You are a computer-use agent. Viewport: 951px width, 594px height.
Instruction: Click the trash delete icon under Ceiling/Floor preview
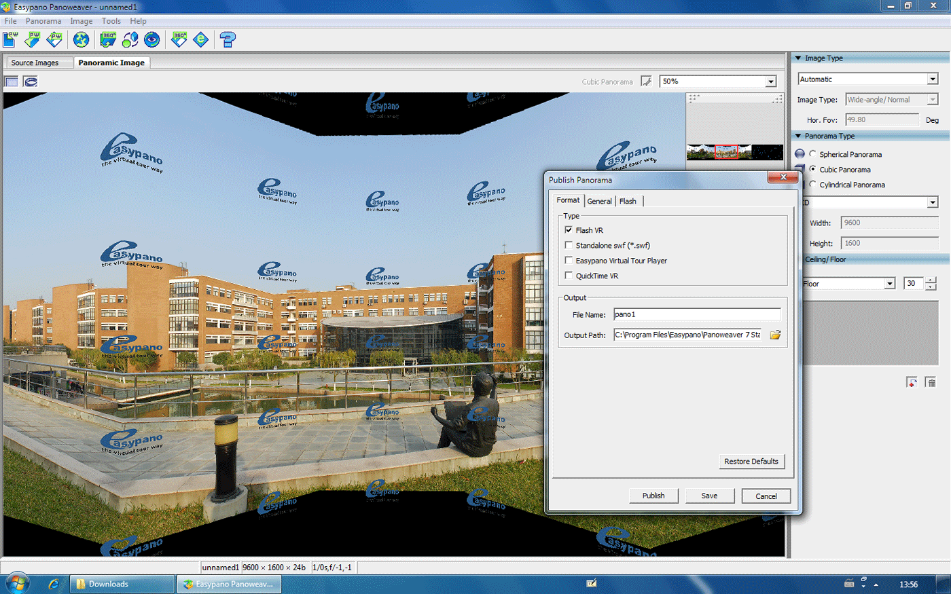(931, 382)
